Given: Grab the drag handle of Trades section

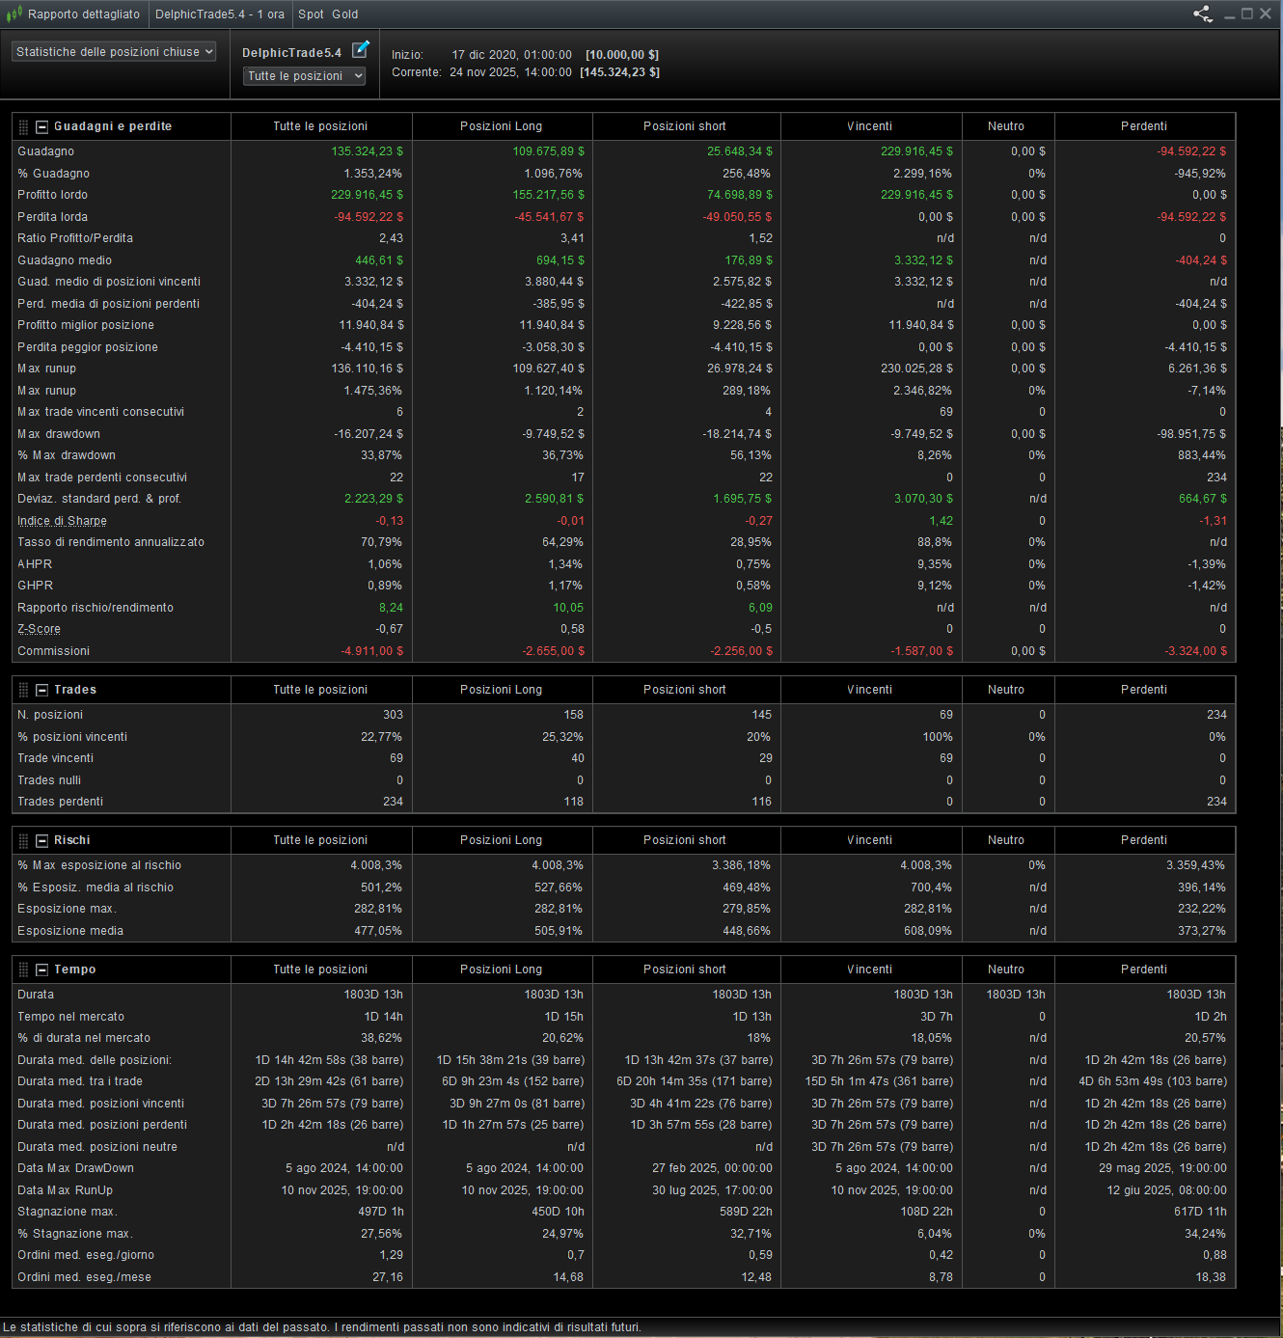Looking at the screenshot, I should 23,690.
